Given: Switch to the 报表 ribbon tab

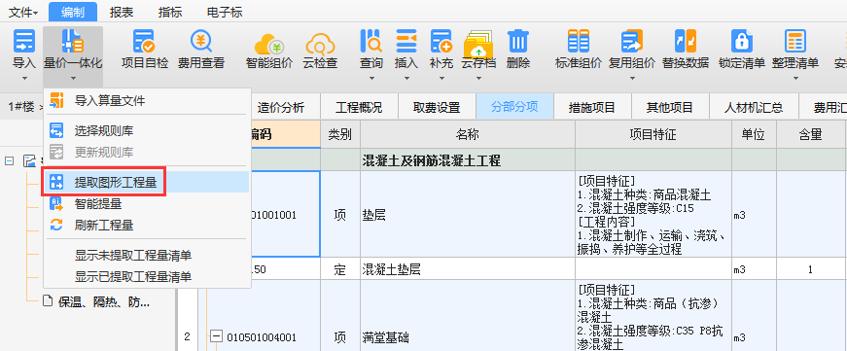Looking at the screenshot, I should click(122, 12).
